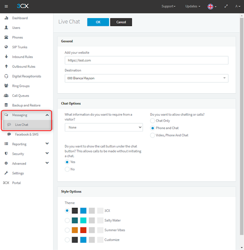Click the Reporting list icon
Image resolution: width=244 pixels, height=250 pixels.
coord(6,144)
